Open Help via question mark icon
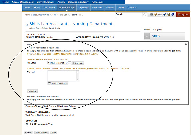This screenshot has width=191, height=135. coord(155,14)
